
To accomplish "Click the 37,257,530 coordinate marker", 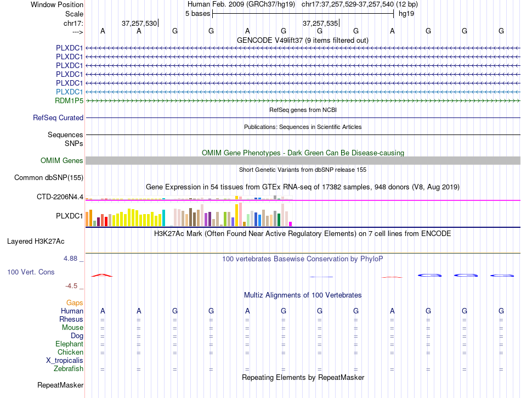I will click(139, 23).
